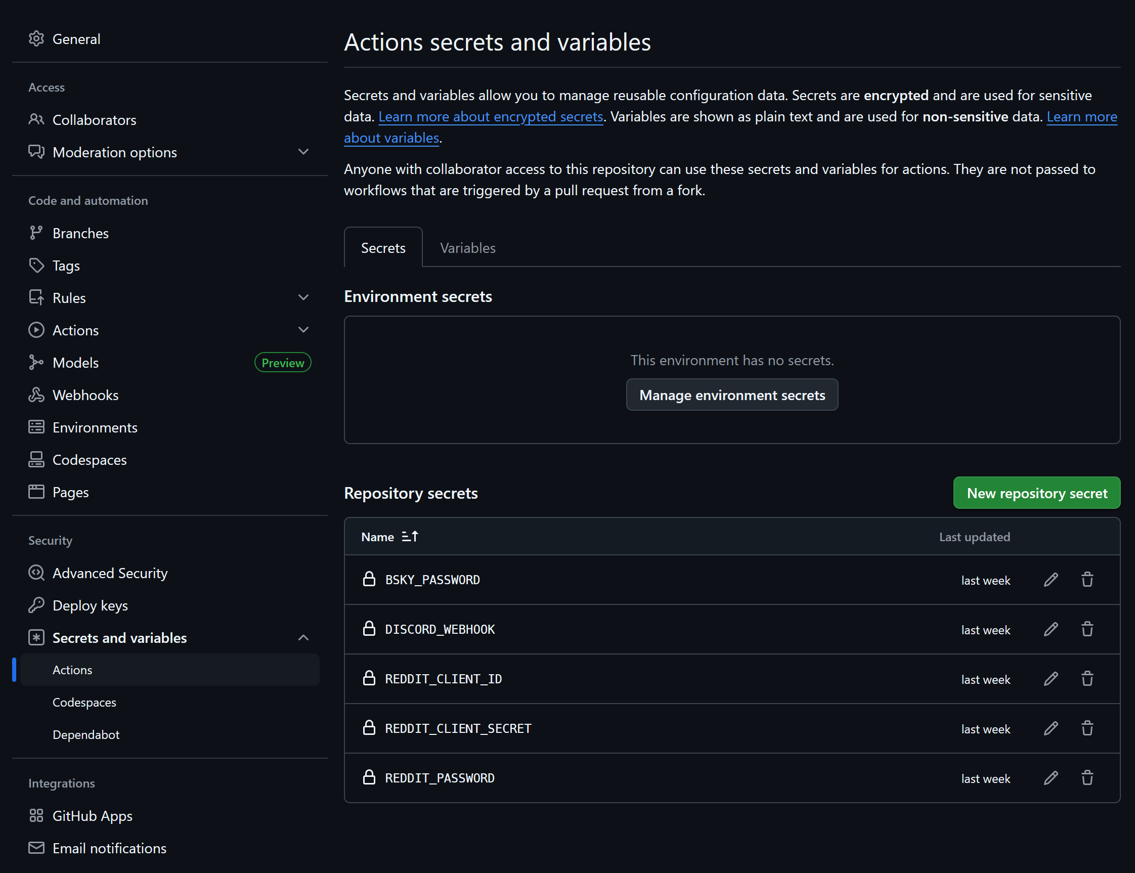Delete the BSKY_PASSWORD secret with trash icon
This screenshot has width=1135, height=873.
[1087, 580]
